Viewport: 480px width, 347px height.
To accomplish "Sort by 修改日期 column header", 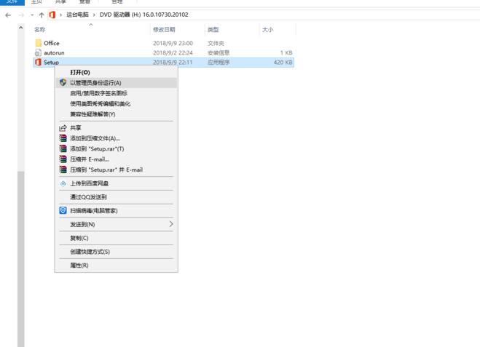I will coord(164,30).
